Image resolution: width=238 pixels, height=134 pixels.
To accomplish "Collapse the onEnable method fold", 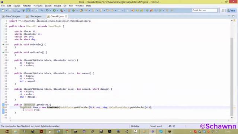I will [8, 45].
